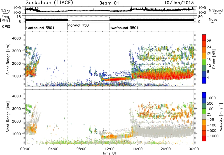Screen dimensions: 224x155
Task: Click the '2000' tick on velocity panel
Action: pyautogui.click(x=16, y=121)
